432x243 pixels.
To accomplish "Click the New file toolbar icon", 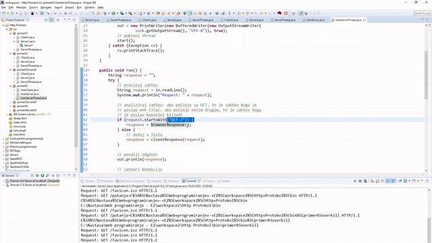I will coord(4,13).
